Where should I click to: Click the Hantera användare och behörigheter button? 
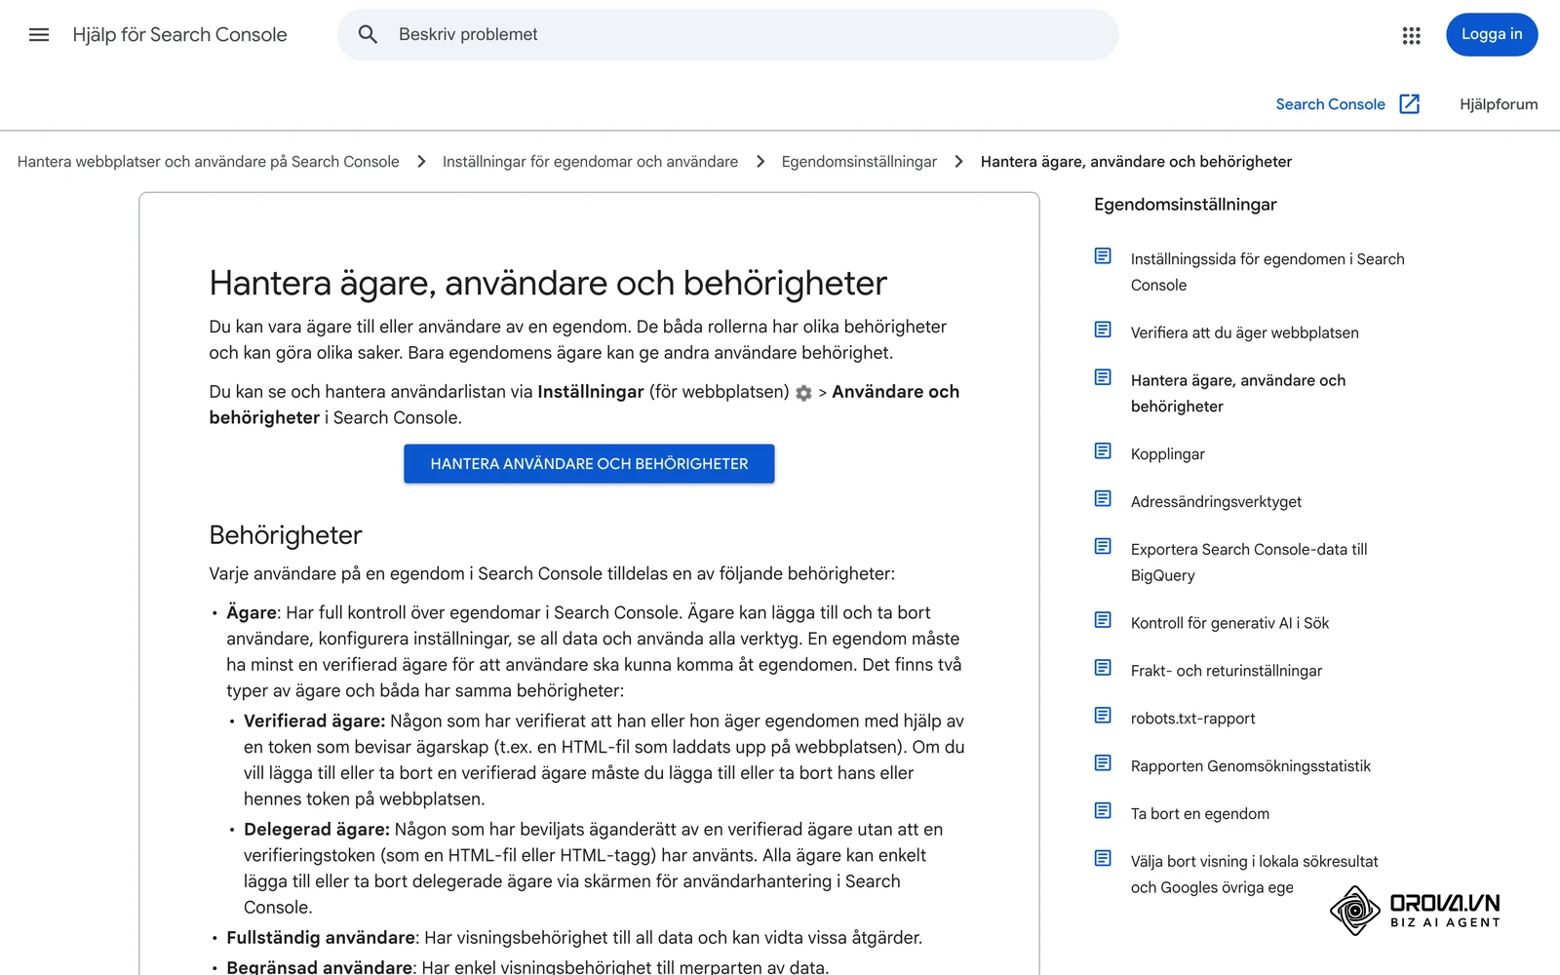click(589, 464)
